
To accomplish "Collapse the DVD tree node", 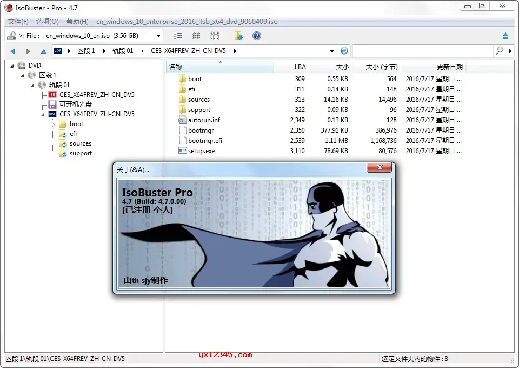I will click(12, 66).
